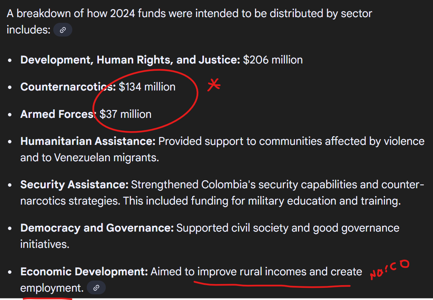Open the source link icon after "employment."
The image size is (433, 300).
point(96,288)
